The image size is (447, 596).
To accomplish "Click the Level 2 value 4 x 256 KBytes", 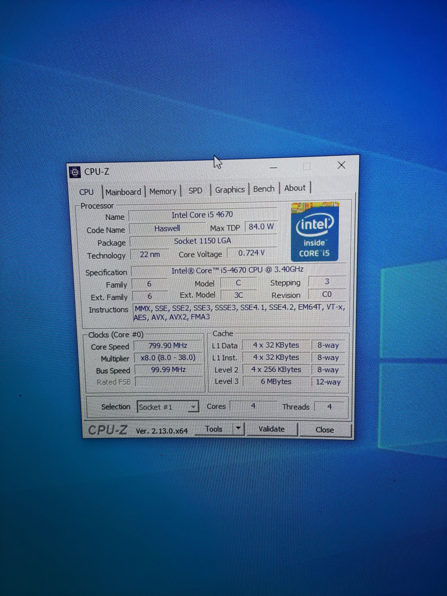I will coord(276,370).
